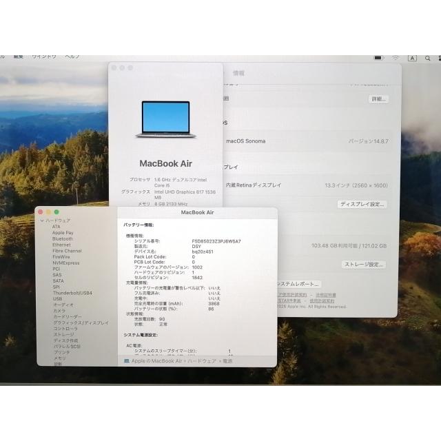The width and height of the screenshot is (441, 441).
Task: Click the 製造元 value DSY
Action: pyautogui.click(x=196, y=247)
